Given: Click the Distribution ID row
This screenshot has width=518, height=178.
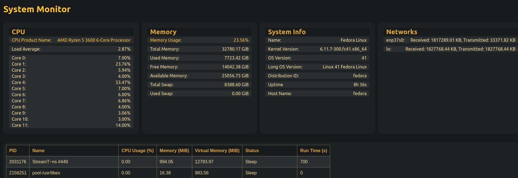Looking at the screenshot, I should [317, 76].
